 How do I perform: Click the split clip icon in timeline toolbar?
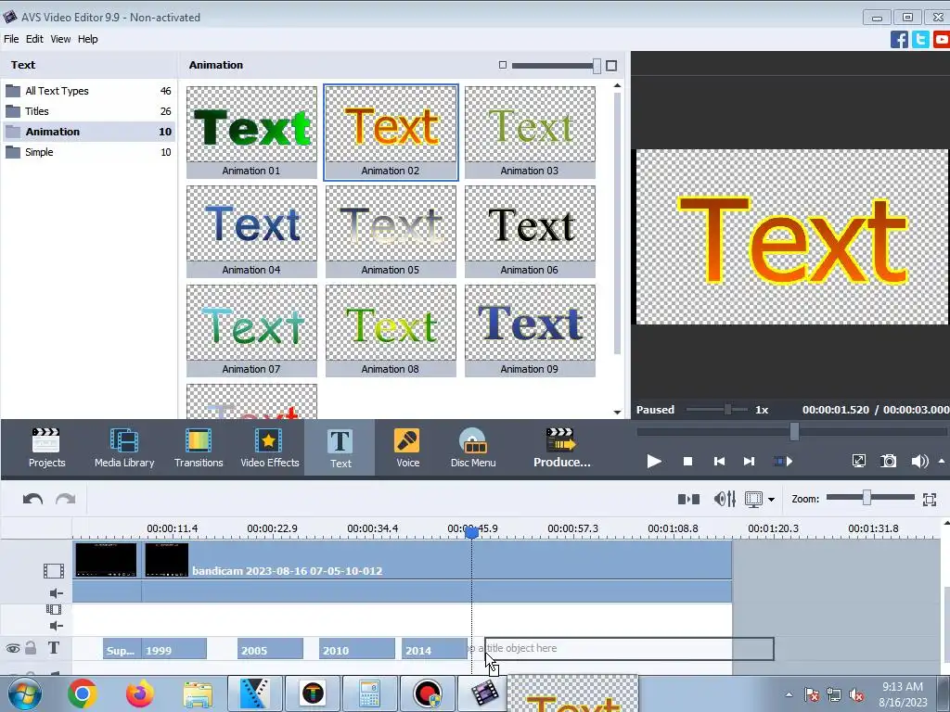688,499
